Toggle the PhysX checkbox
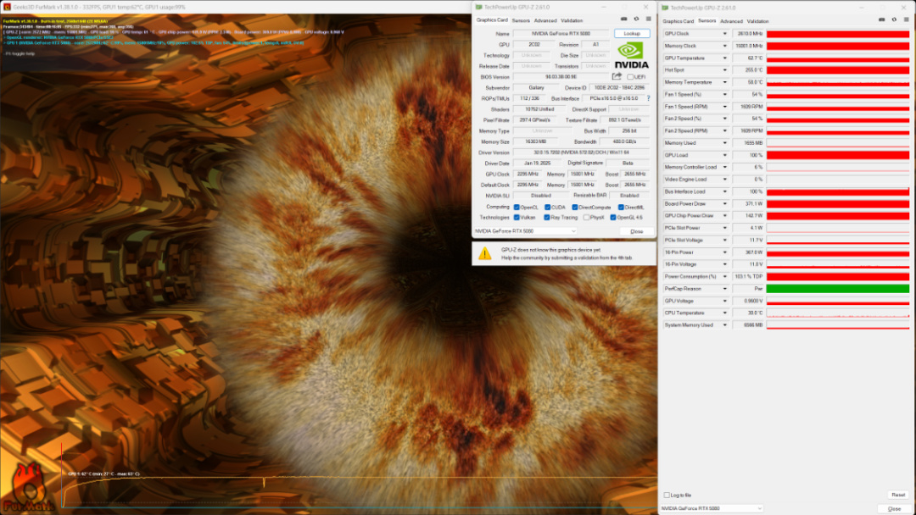 pos(586,218)
